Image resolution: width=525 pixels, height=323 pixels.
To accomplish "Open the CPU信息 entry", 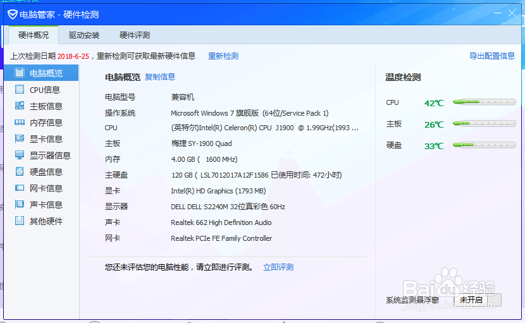I will [x=41, y=90].
